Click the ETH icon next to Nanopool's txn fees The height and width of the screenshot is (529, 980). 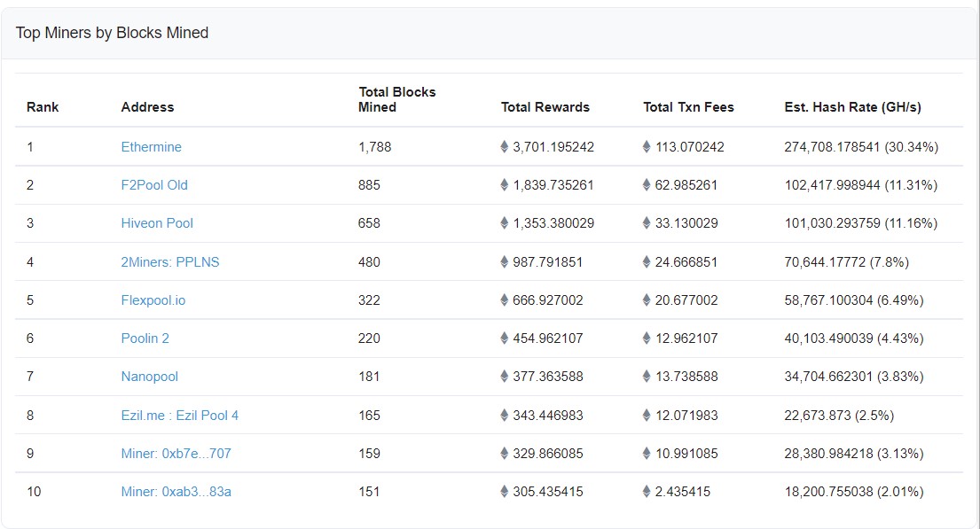pyautogui.click(x=647, y=376)
